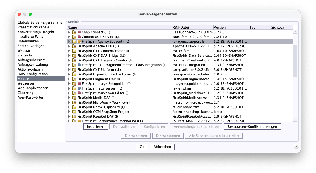Click version 1.40.15-SNAPSHOT cell
316x173 pixels.
pos(231,79)
